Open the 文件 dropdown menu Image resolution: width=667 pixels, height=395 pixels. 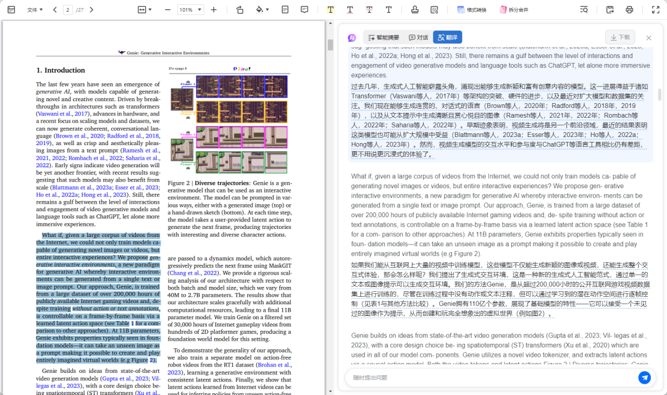click(x=36, y=10)
